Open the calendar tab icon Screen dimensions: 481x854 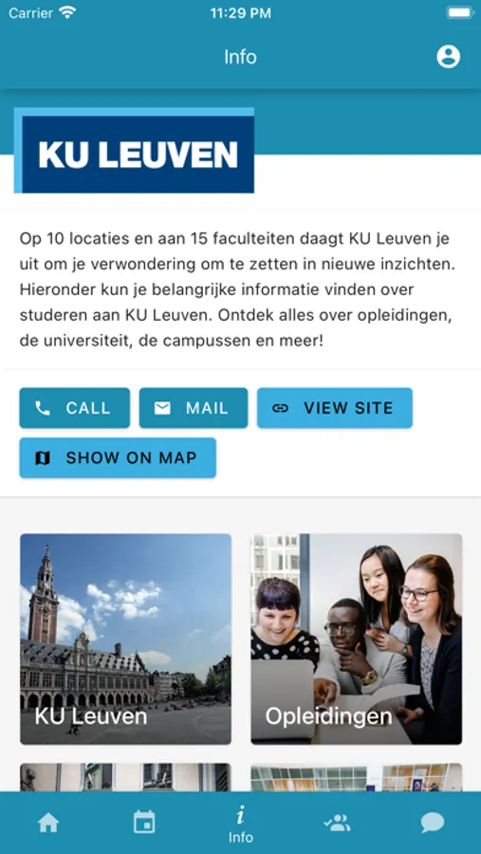point(144,823)
